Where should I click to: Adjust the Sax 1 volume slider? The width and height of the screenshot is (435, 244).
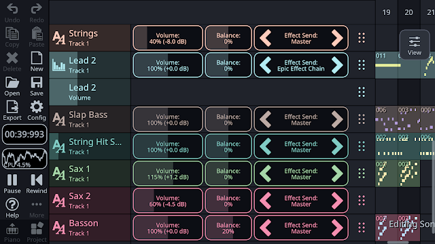coord(168,174)
